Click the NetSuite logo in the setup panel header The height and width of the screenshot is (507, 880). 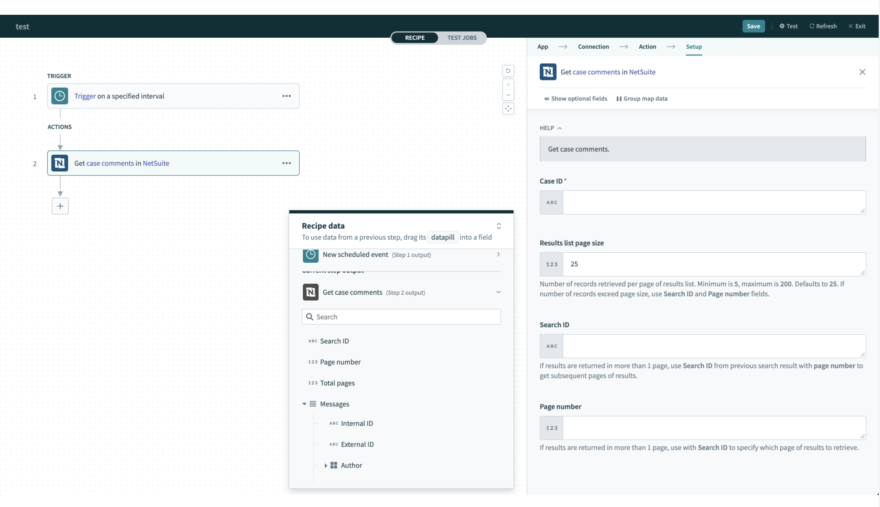pyautogui.click(x=548, y=72)
